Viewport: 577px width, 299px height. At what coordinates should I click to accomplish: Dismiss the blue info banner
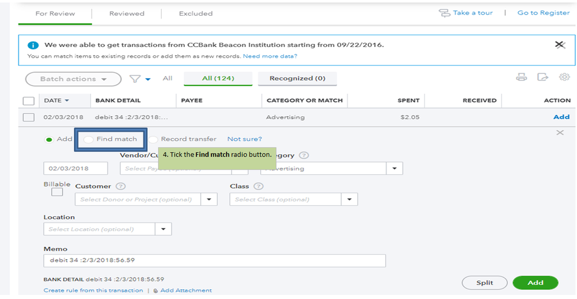(559, 45)
